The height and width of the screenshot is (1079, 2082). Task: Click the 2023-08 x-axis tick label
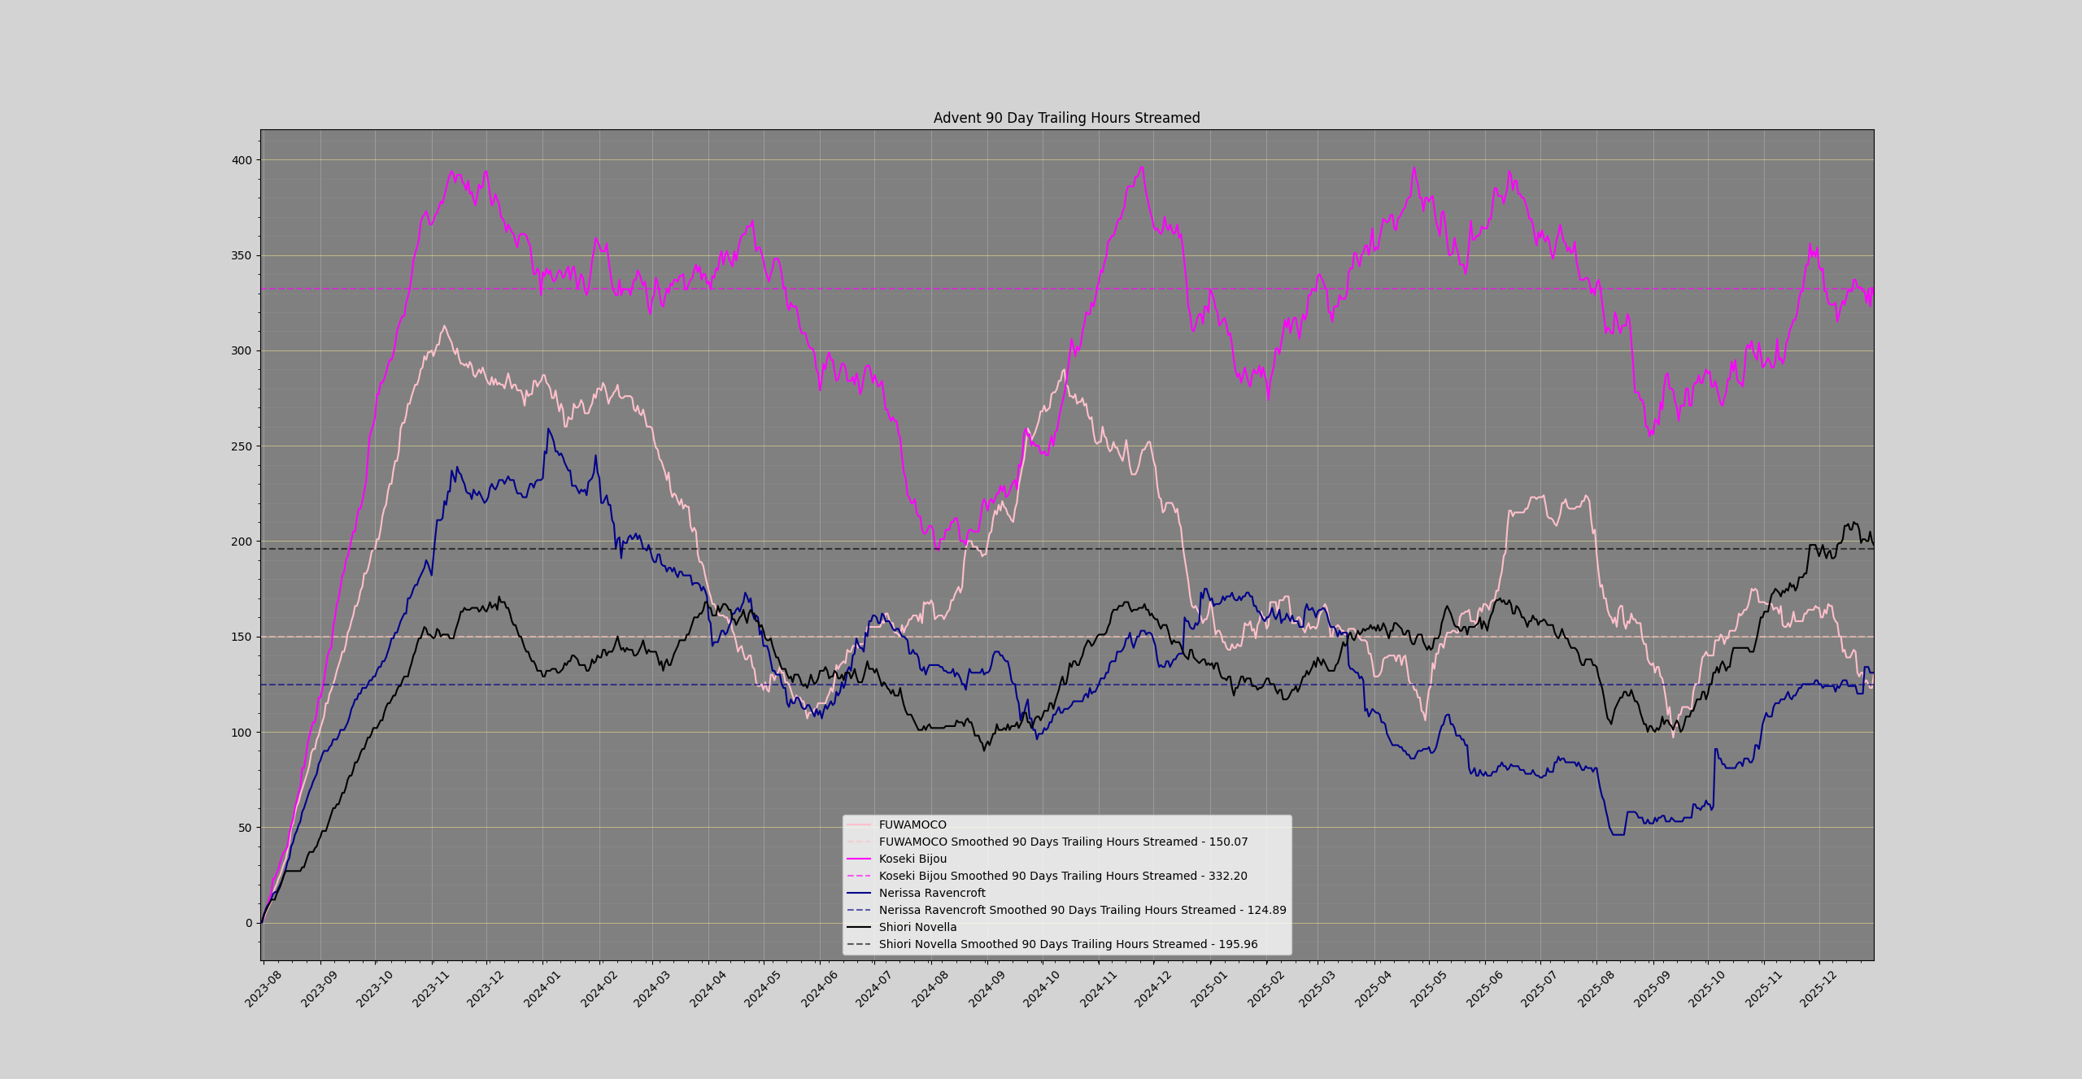click(x=263, y=990)
